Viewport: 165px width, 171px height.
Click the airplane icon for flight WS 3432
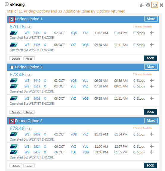(x=152, y=152)
